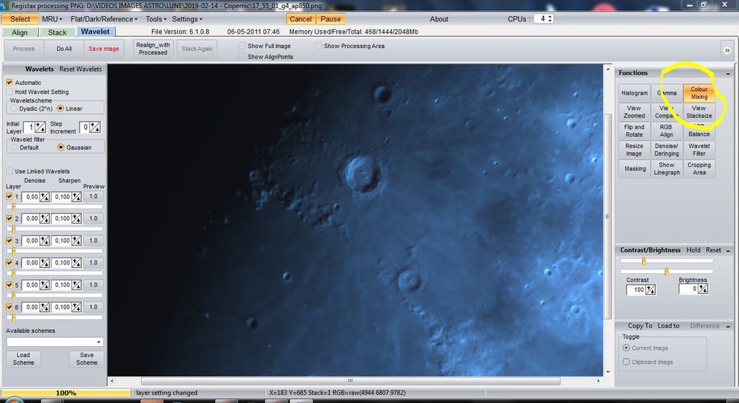Viewport: 739px width, 403px height.
Task: Click the Do All button
Action: point(64,49)
